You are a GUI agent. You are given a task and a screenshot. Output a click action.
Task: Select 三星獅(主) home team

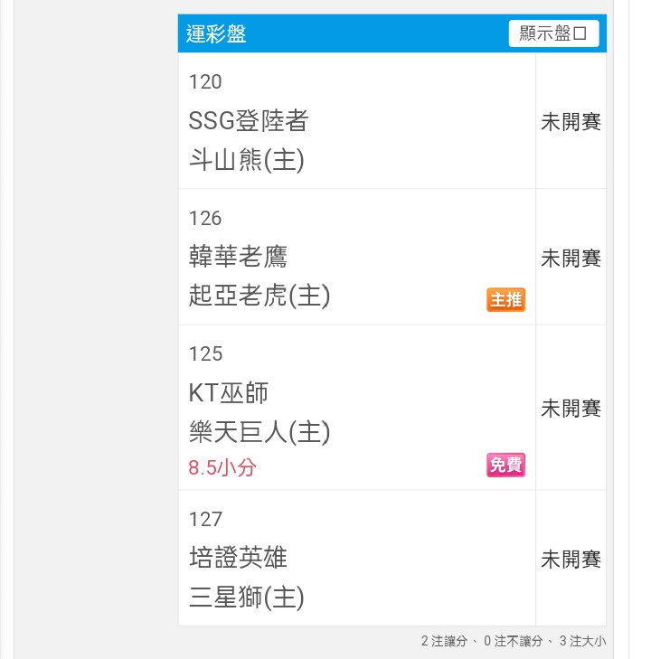pyautogui.click(x=246, y=598)
